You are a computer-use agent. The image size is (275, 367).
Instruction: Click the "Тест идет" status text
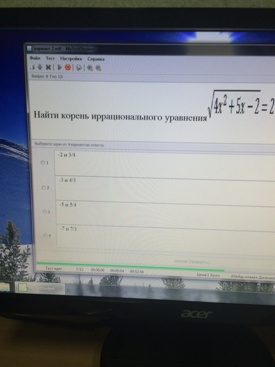[53, 269]
